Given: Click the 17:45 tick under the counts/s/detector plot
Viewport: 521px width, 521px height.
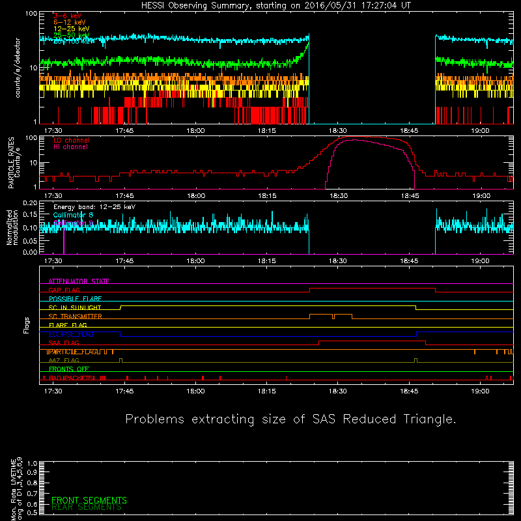Looking at the screenshot, I should click(124, 131).
